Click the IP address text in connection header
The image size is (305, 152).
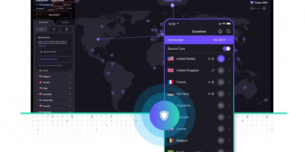(45, 4)
